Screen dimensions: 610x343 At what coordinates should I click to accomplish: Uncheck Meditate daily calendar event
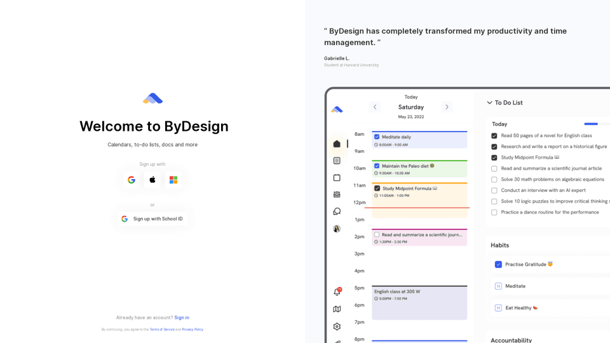click(377, 137)
